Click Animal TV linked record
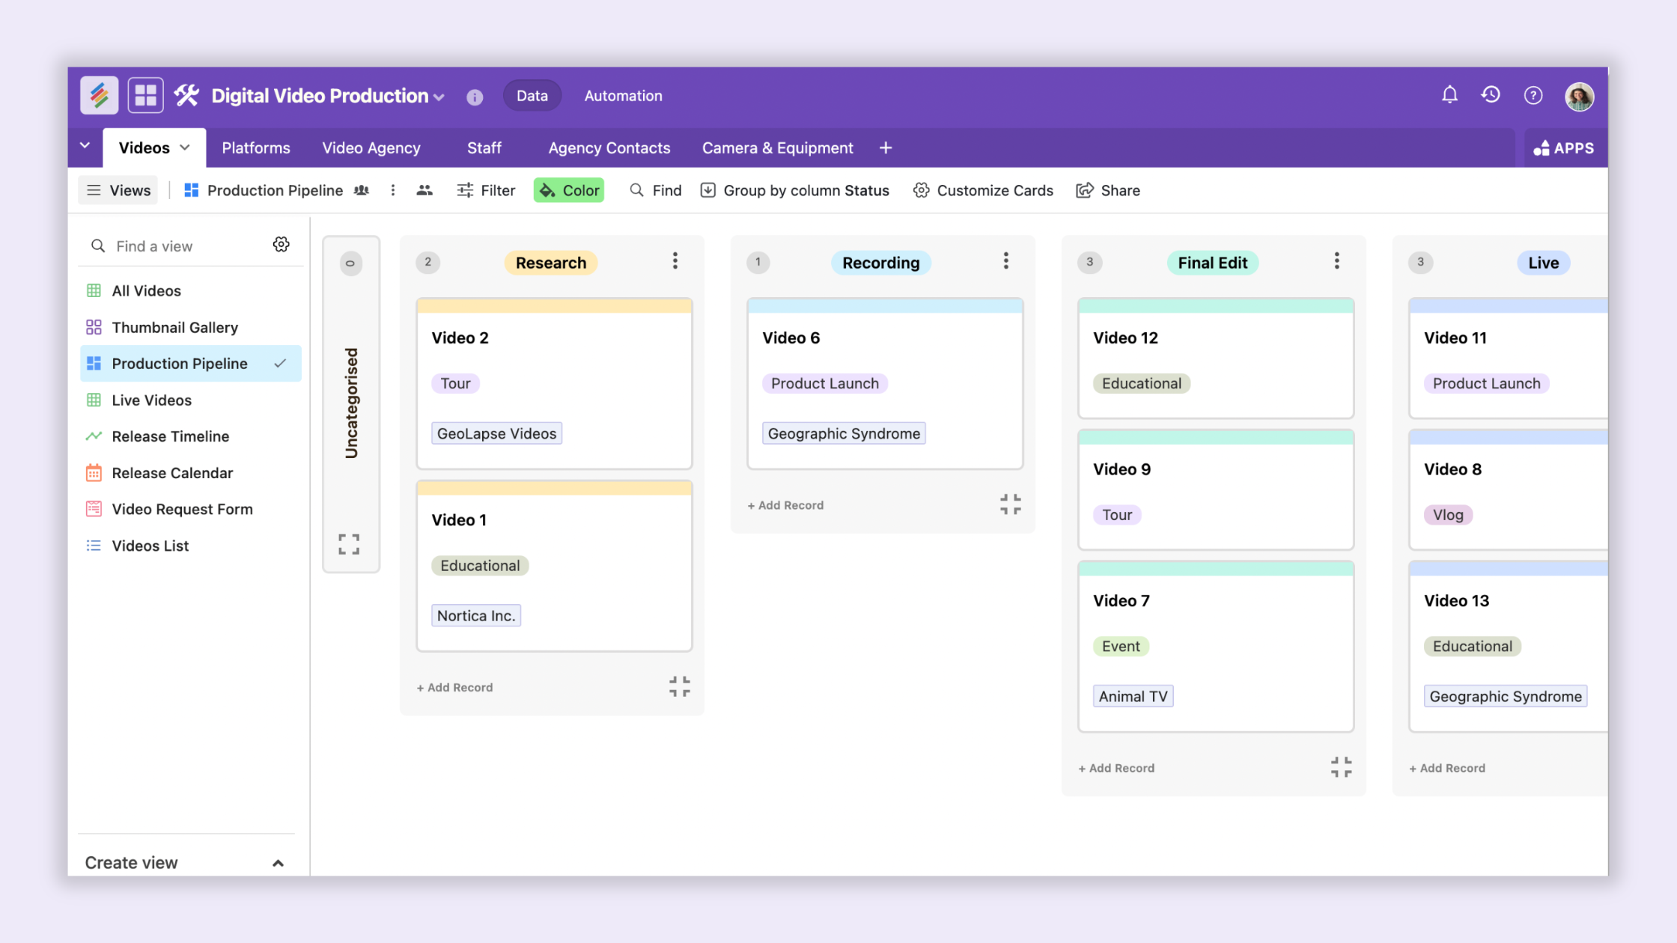Screen dimensions: 1677x943 tap(1133, 696)
